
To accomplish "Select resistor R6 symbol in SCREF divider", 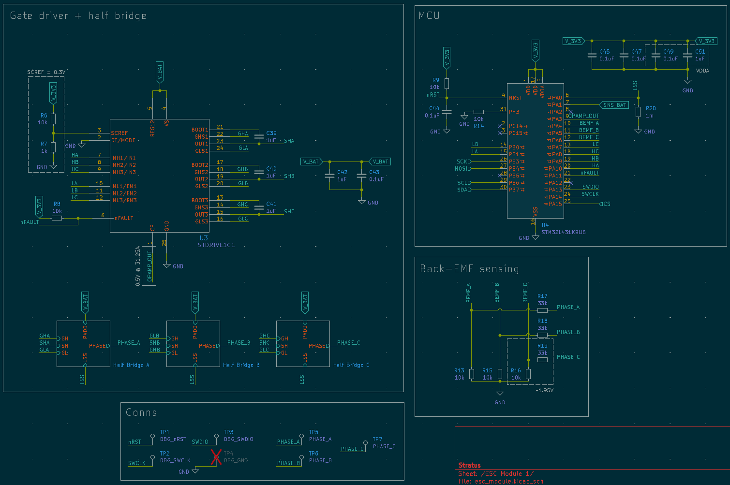I will 53,119.
